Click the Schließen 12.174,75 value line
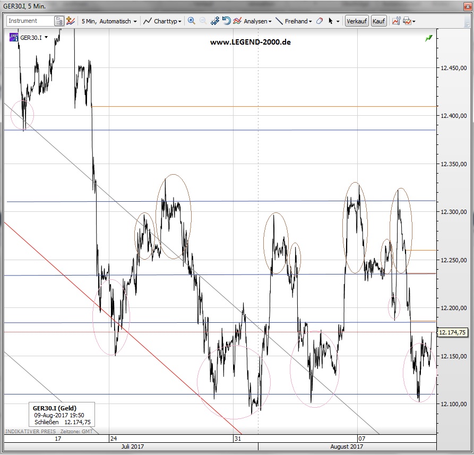This screenshot has height=455, width=474. pos(62,422)
